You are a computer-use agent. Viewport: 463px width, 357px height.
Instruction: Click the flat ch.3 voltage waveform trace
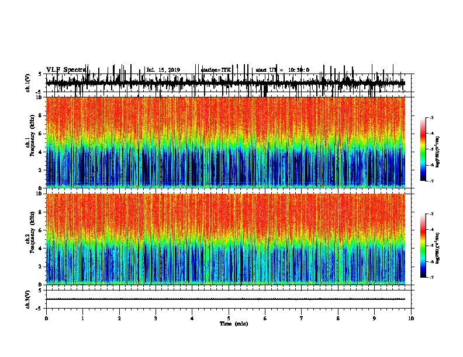[226, 299]
